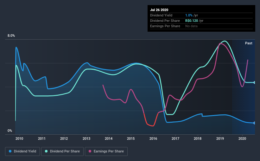Click the tooltip value 'R$0.120' Dividend Per Share
Screen dimensions: 260x161
[192, 21]
